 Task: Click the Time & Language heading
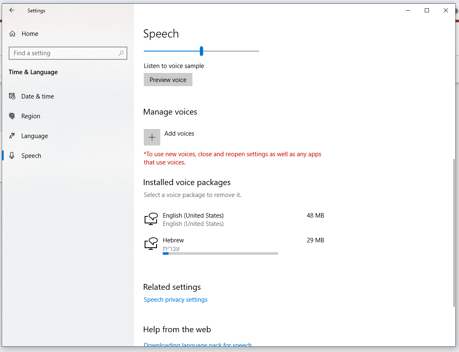click(33, 72)
